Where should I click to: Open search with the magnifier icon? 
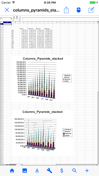(74, 171)
